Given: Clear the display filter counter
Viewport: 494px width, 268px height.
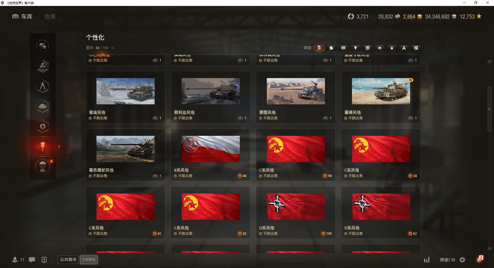Looking at the screenshot, I should pyautogui.click(x=112, y=48).
